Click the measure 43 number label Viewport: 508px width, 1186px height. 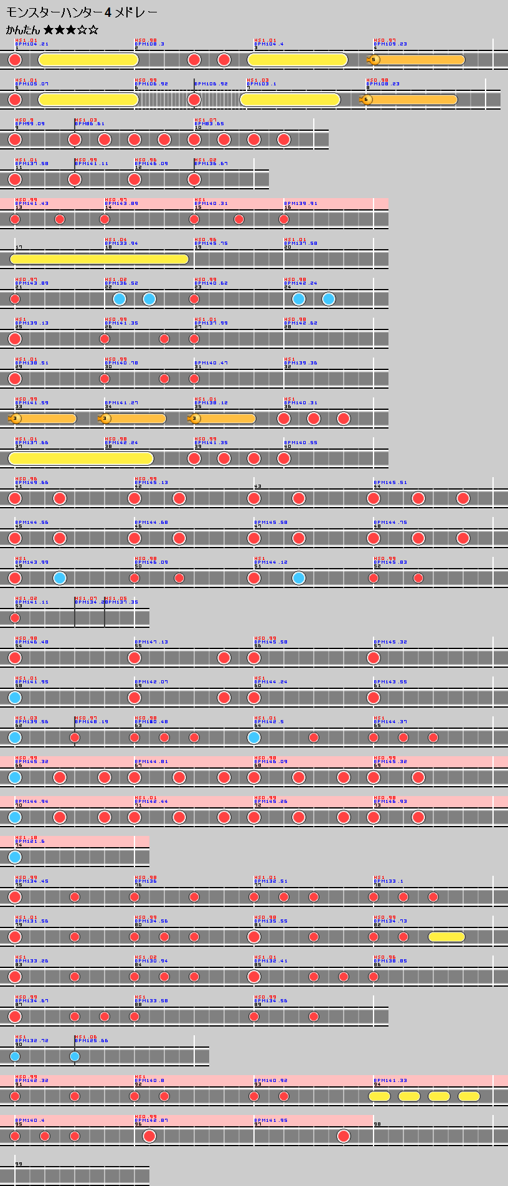(258, 486)
